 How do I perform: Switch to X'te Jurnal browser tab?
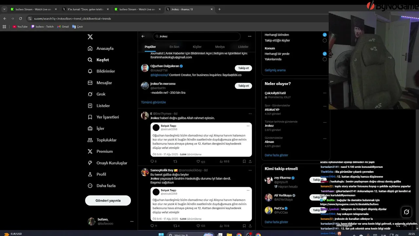click(86, 9)
